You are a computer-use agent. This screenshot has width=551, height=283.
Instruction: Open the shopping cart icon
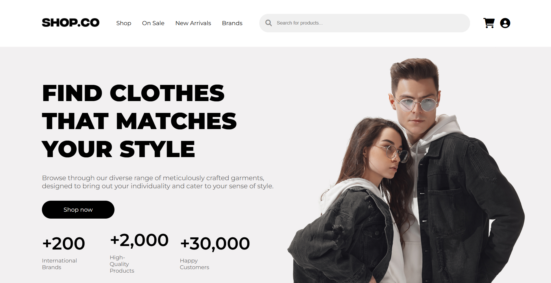coord(489,23)
